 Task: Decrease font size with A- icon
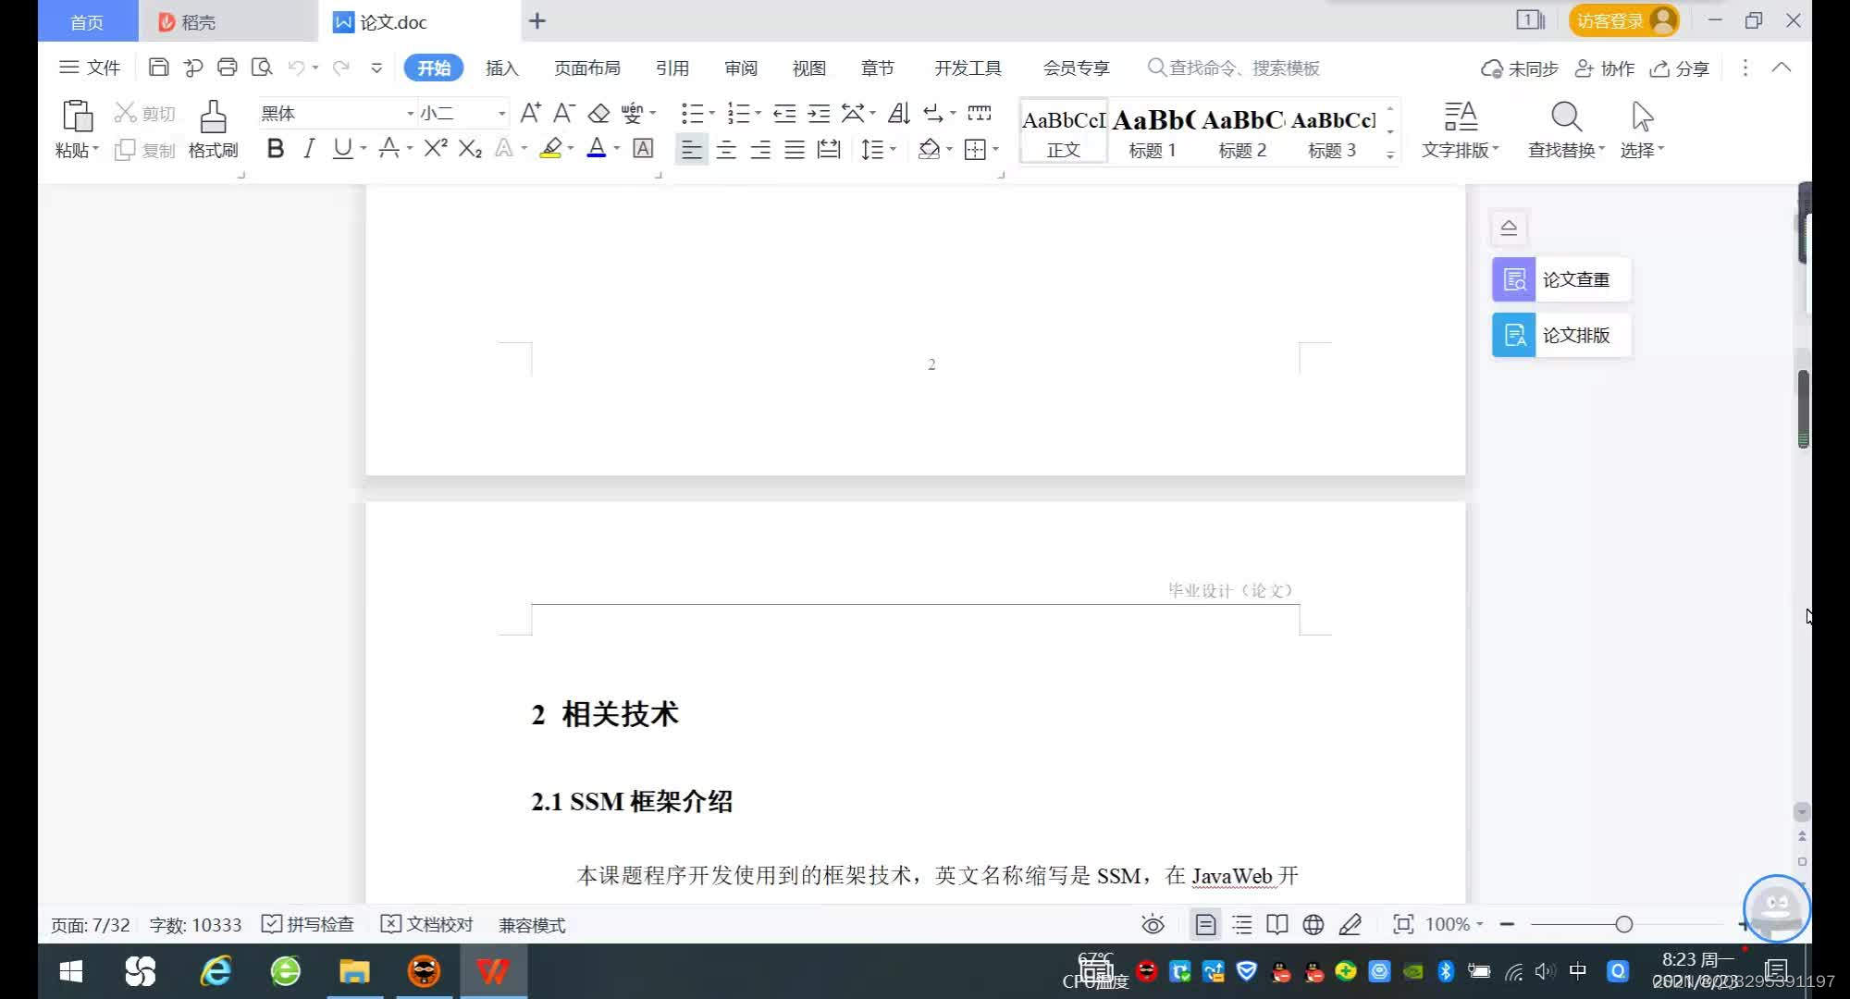(563, 113)
